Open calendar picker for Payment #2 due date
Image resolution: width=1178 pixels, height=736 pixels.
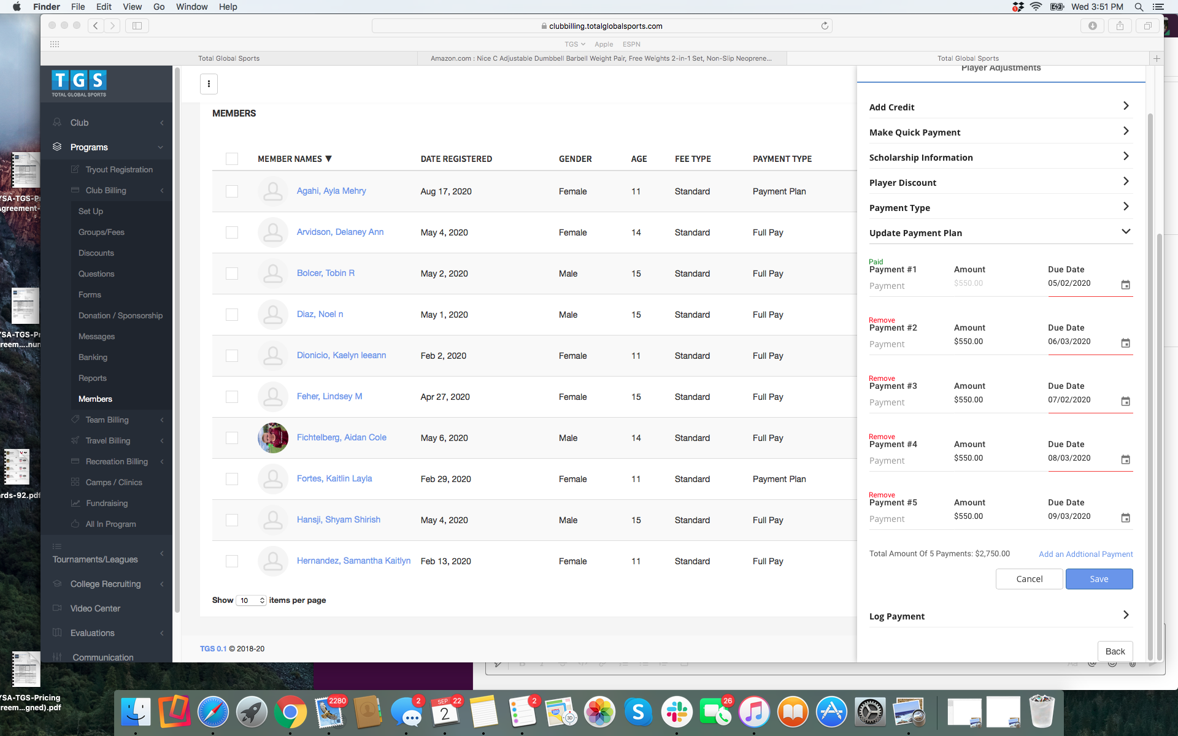1125,343
